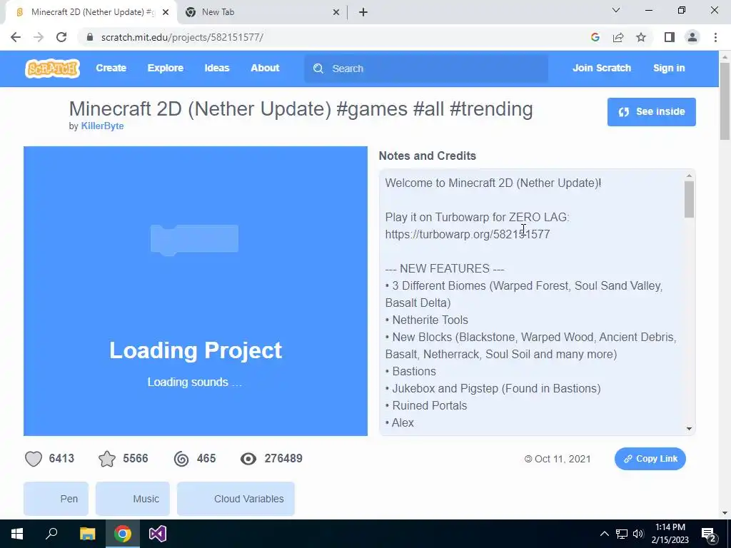Open the Google icon in address bar
This screenshot has width=731, height=548.
tap(595, 37)
